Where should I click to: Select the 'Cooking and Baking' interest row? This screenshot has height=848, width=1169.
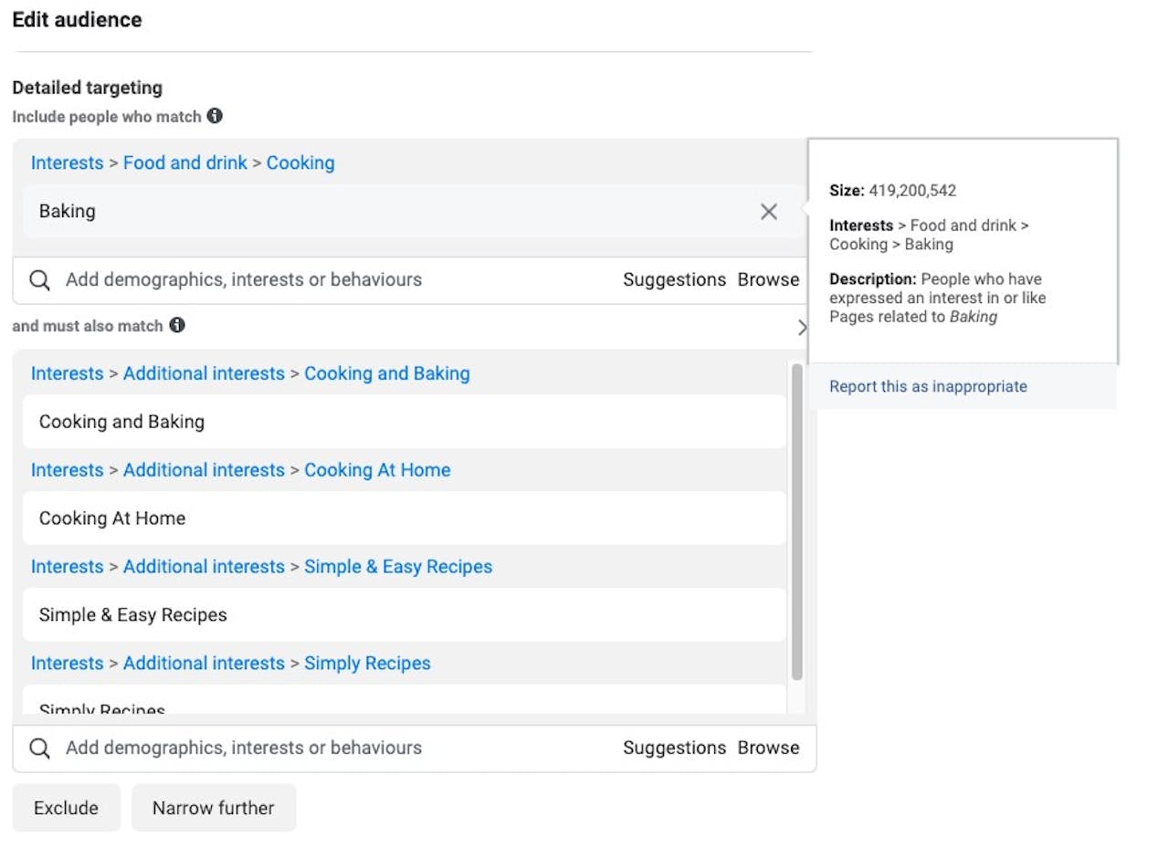pos(405,422)
